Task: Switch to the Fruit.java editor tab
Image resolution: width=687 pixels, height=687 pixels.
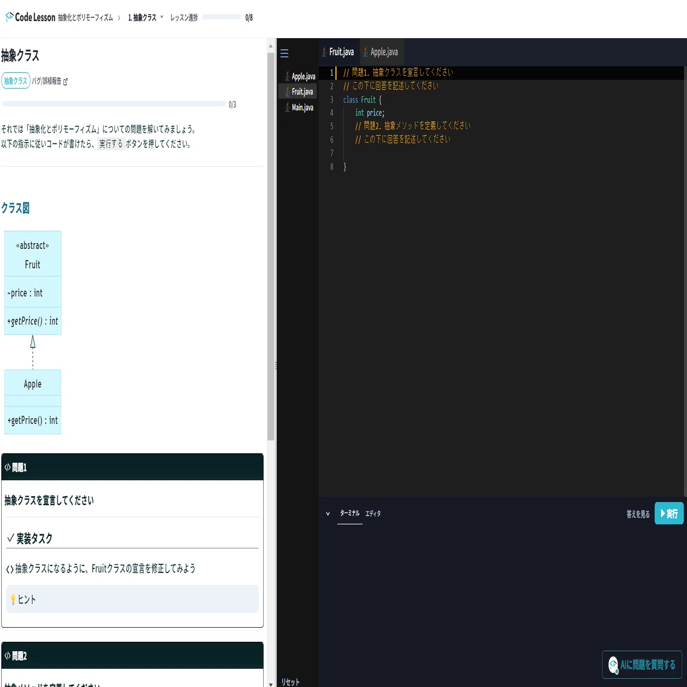Action: (338, 52)
